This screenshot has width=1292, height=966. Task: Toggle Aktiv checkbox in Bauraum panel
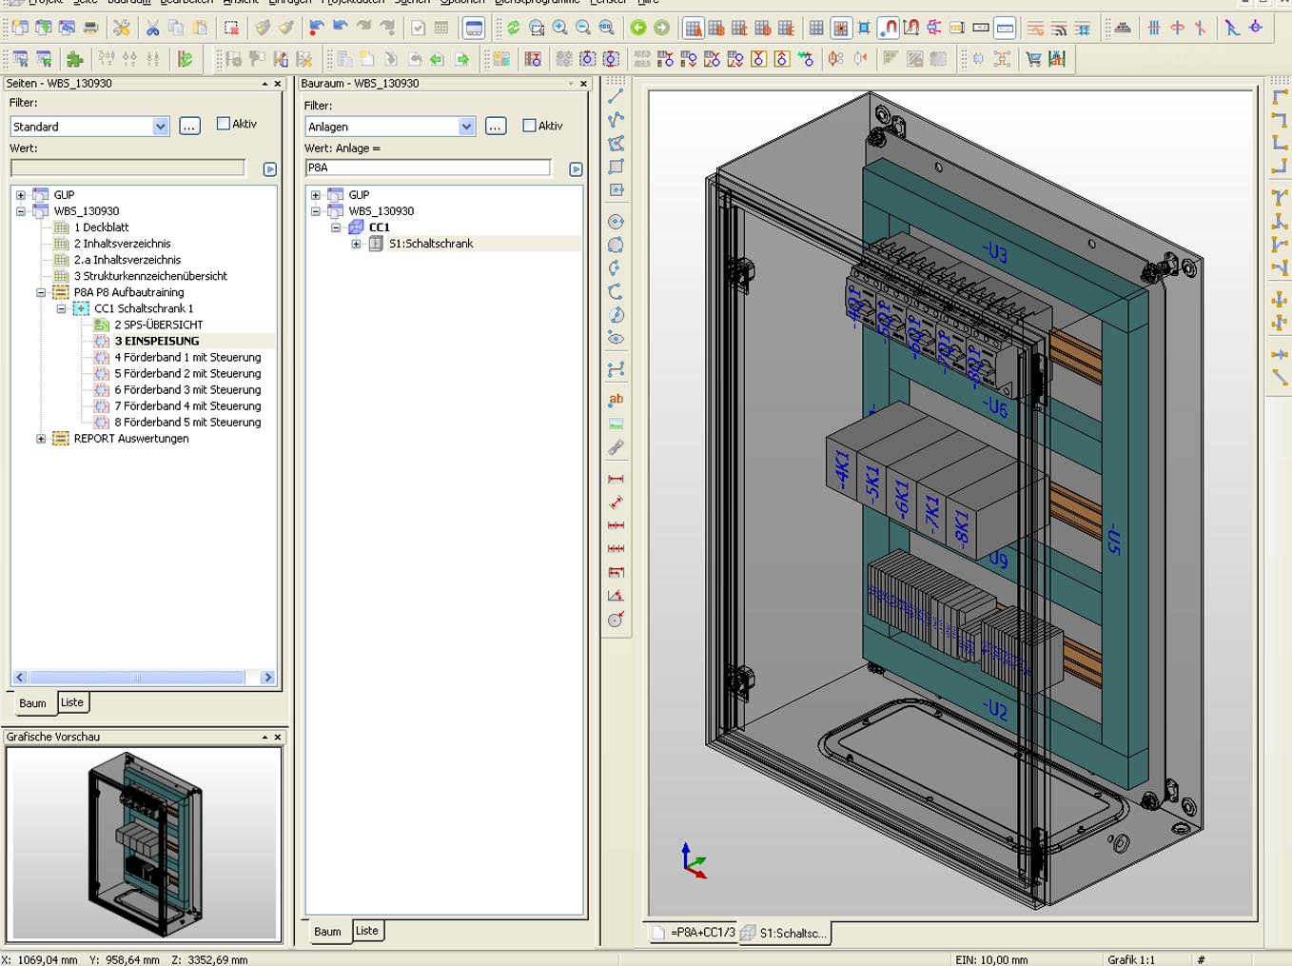[530, 126]
